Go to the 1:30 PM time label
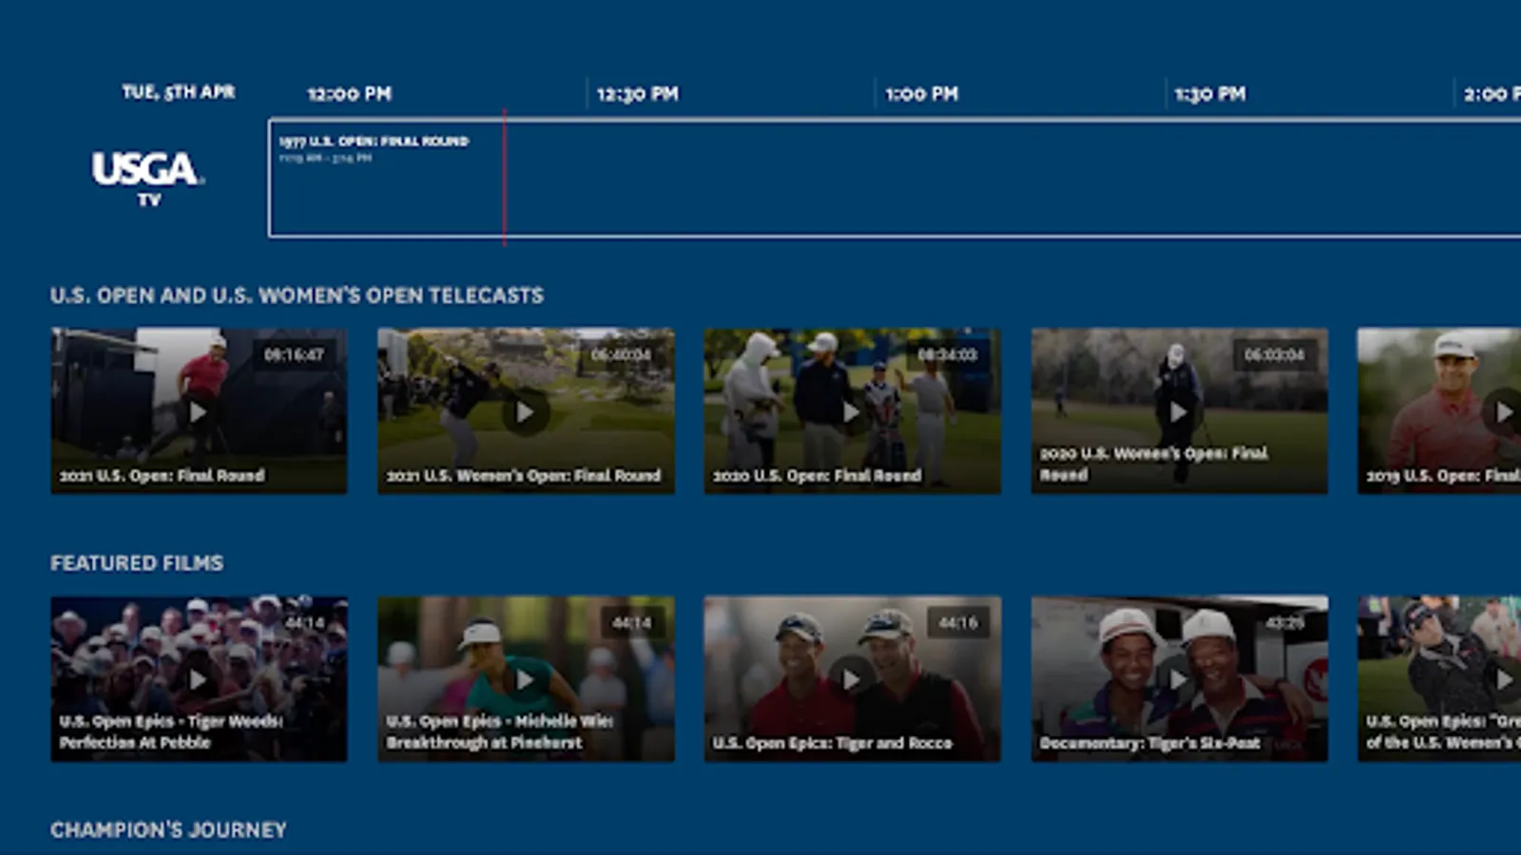The image size is (1521, 855). coord(1210,94)
